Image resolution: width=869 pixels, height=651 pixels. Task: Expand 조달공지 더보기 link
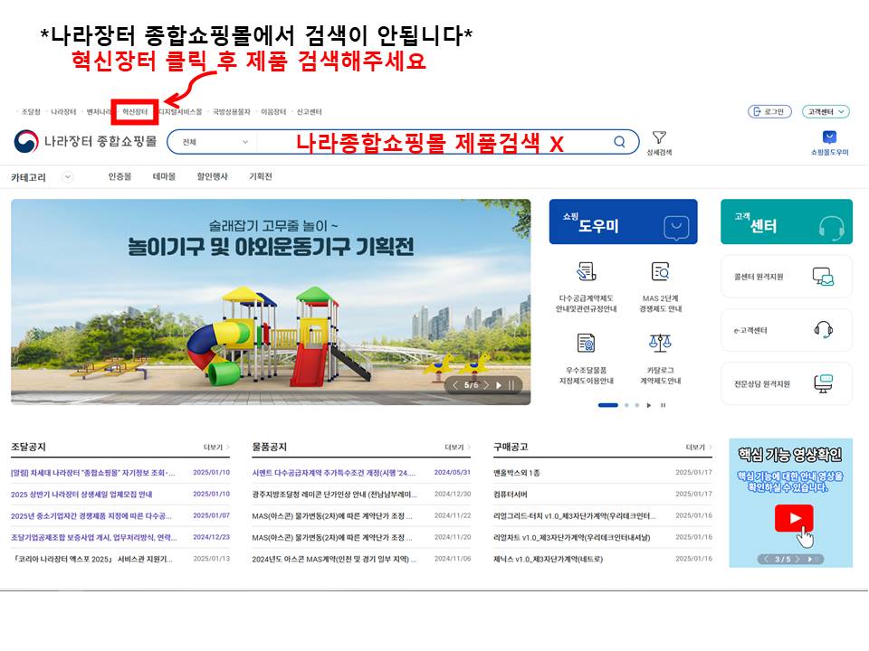pos(216,448)
